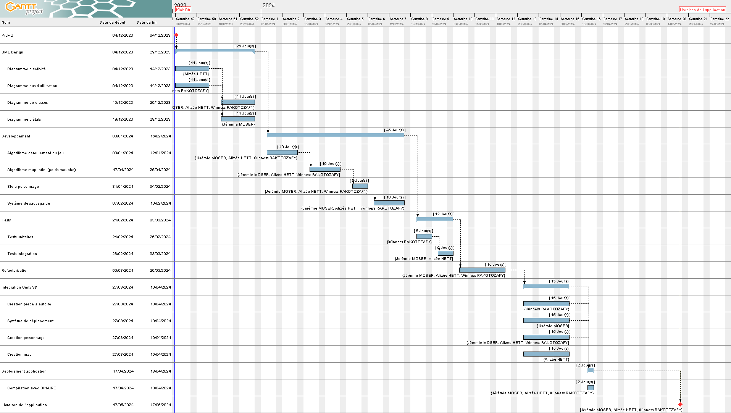Select the Tests intégration task
Viewport: 731px width, 413px height.
coord(22,254)
